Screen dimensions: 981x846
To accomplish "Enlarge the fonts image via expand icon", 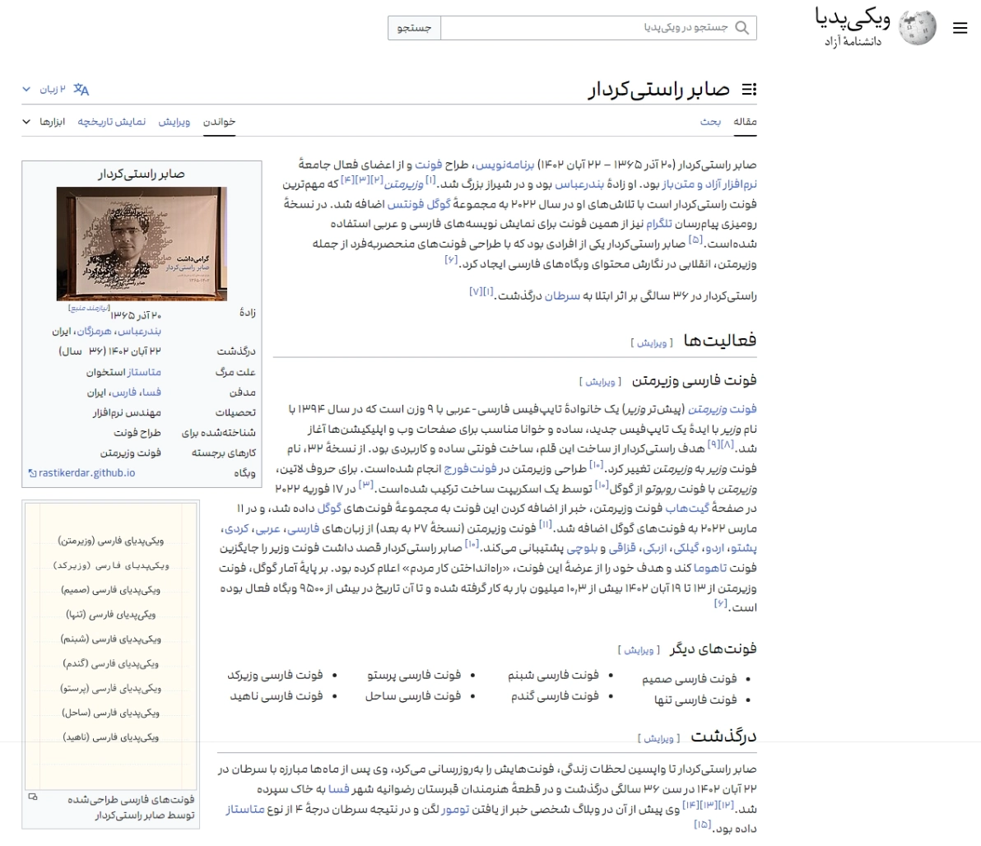I will pos(33,797).
